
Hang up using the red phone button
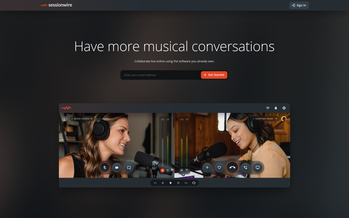232,168
